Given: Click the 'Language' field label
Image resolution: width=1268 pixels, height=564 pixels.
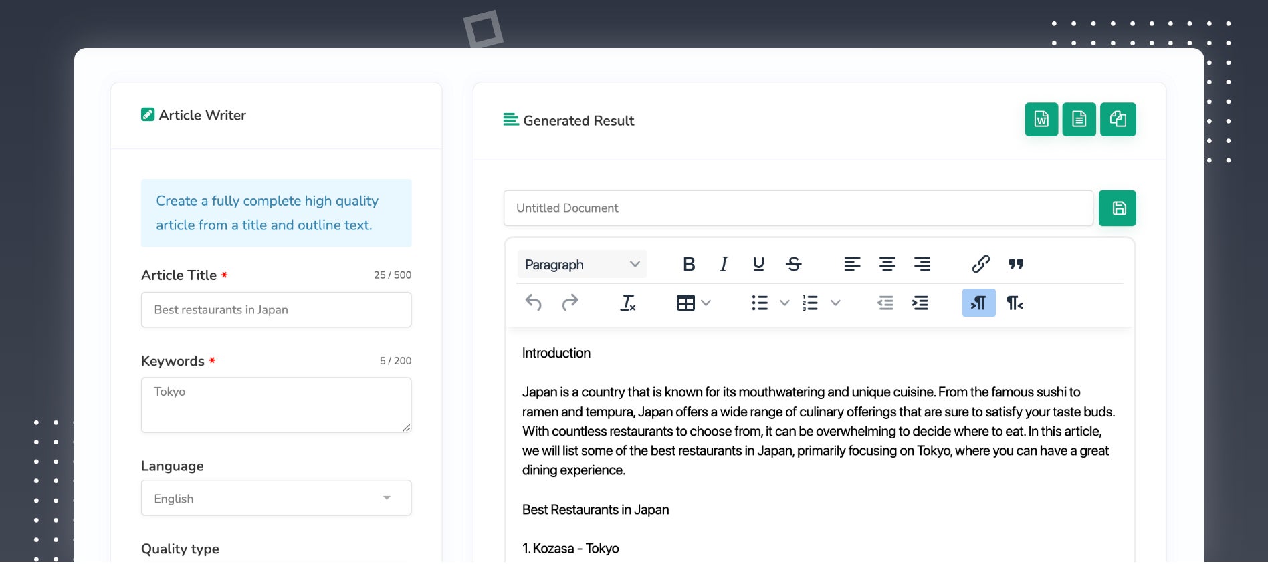Looking at the screenshot, I should pyautogui.click(x=173, y=466).
